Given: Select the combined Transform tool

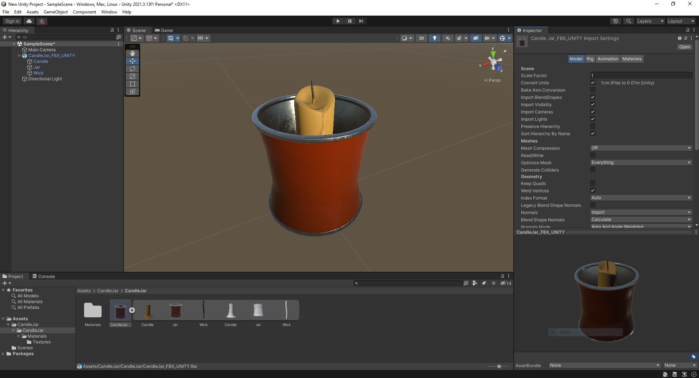Looking at the screenshot, I should click(133, 92).
